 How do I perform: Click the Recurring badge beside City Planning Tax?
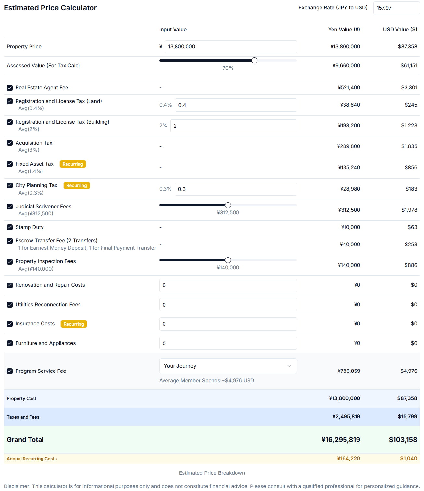pyautogui.click(x=77, y=185)
